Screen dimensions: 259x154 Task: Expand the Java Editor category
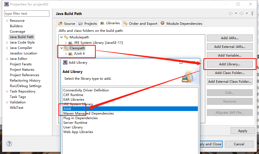[7, 59]
